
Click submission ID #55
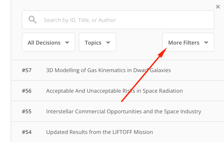click(27, 111)
